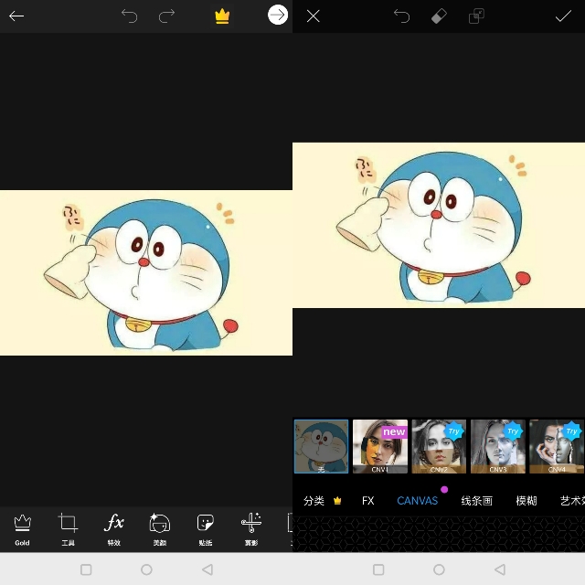The width and height of the screenshot is (585, 585).
Task: Open the 贴纸 sticker tool
Action: point(205,529)
